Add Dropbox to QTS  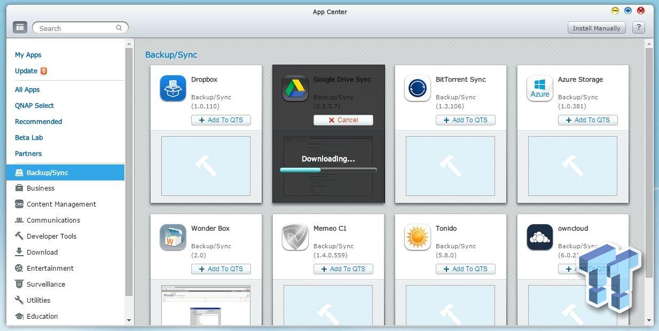click(x=221, y=120)
